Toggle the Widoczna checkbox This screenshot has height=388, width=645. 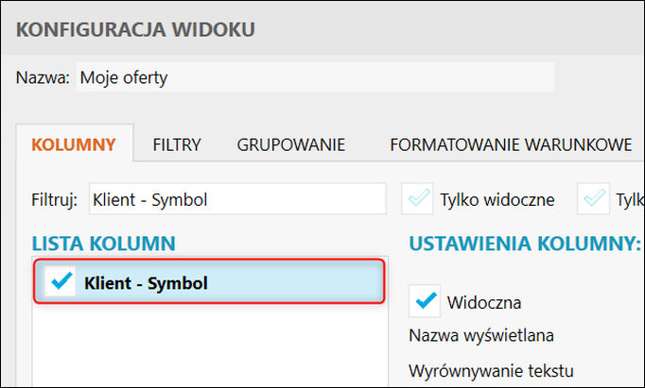tap(425, 301)
